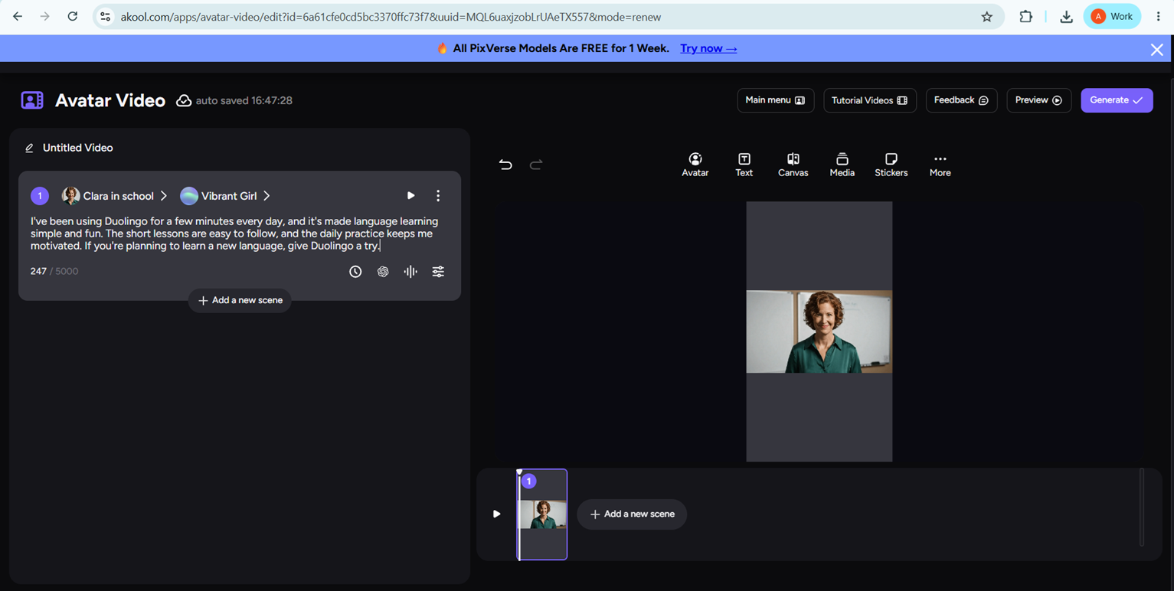Open the More tools menu
Image resolution: width=1174 pixels, height=591 pixels.
pyautogui.click(x=940, y=165)
